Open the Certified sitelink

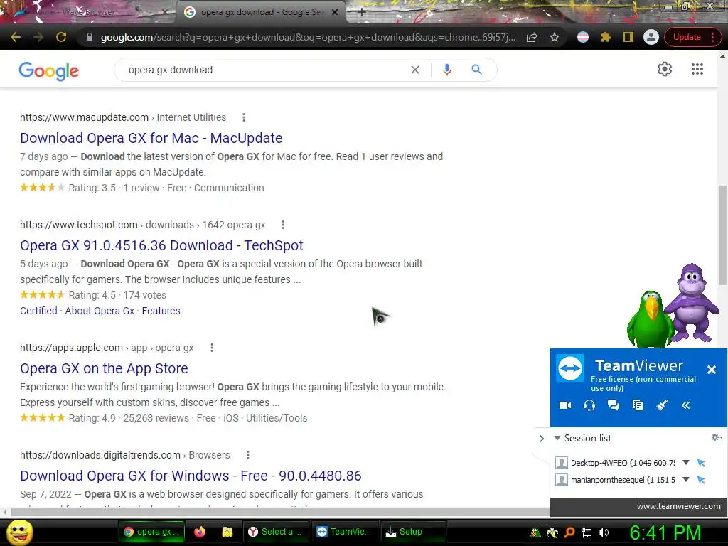pos(38,311)
